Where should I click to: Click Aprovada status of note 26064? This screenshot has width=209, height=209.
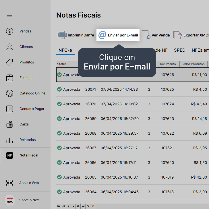[x=71, y=192]
